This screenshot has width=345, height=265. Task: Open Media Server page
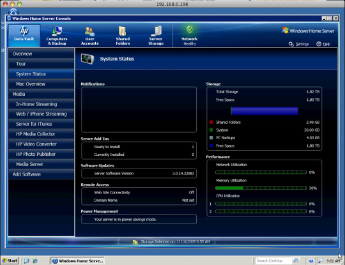point(42,164)
